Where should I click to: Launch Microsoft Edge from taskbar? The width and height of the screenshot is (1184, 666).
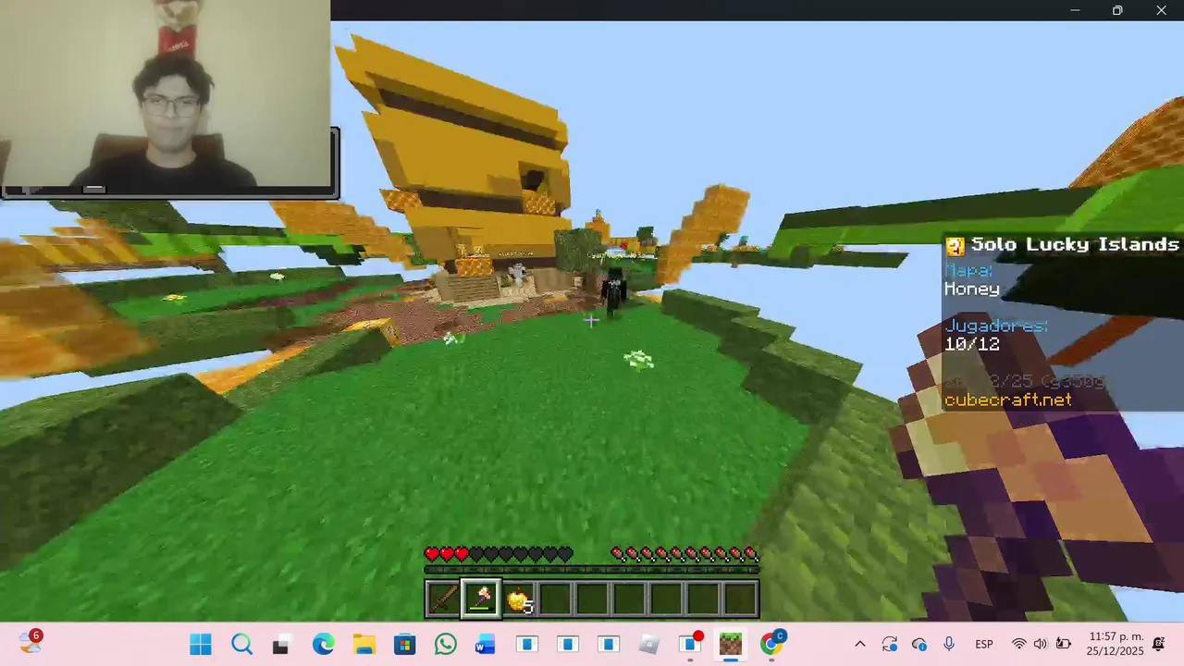coord(323,645)
